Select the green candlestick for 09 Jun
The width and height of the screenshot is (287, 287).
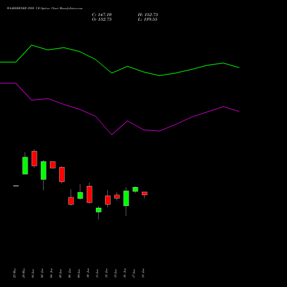click(x=80, y=195)
